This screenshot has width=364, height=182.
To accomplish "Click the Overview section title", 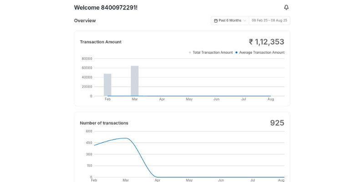I will coord(85,20).
